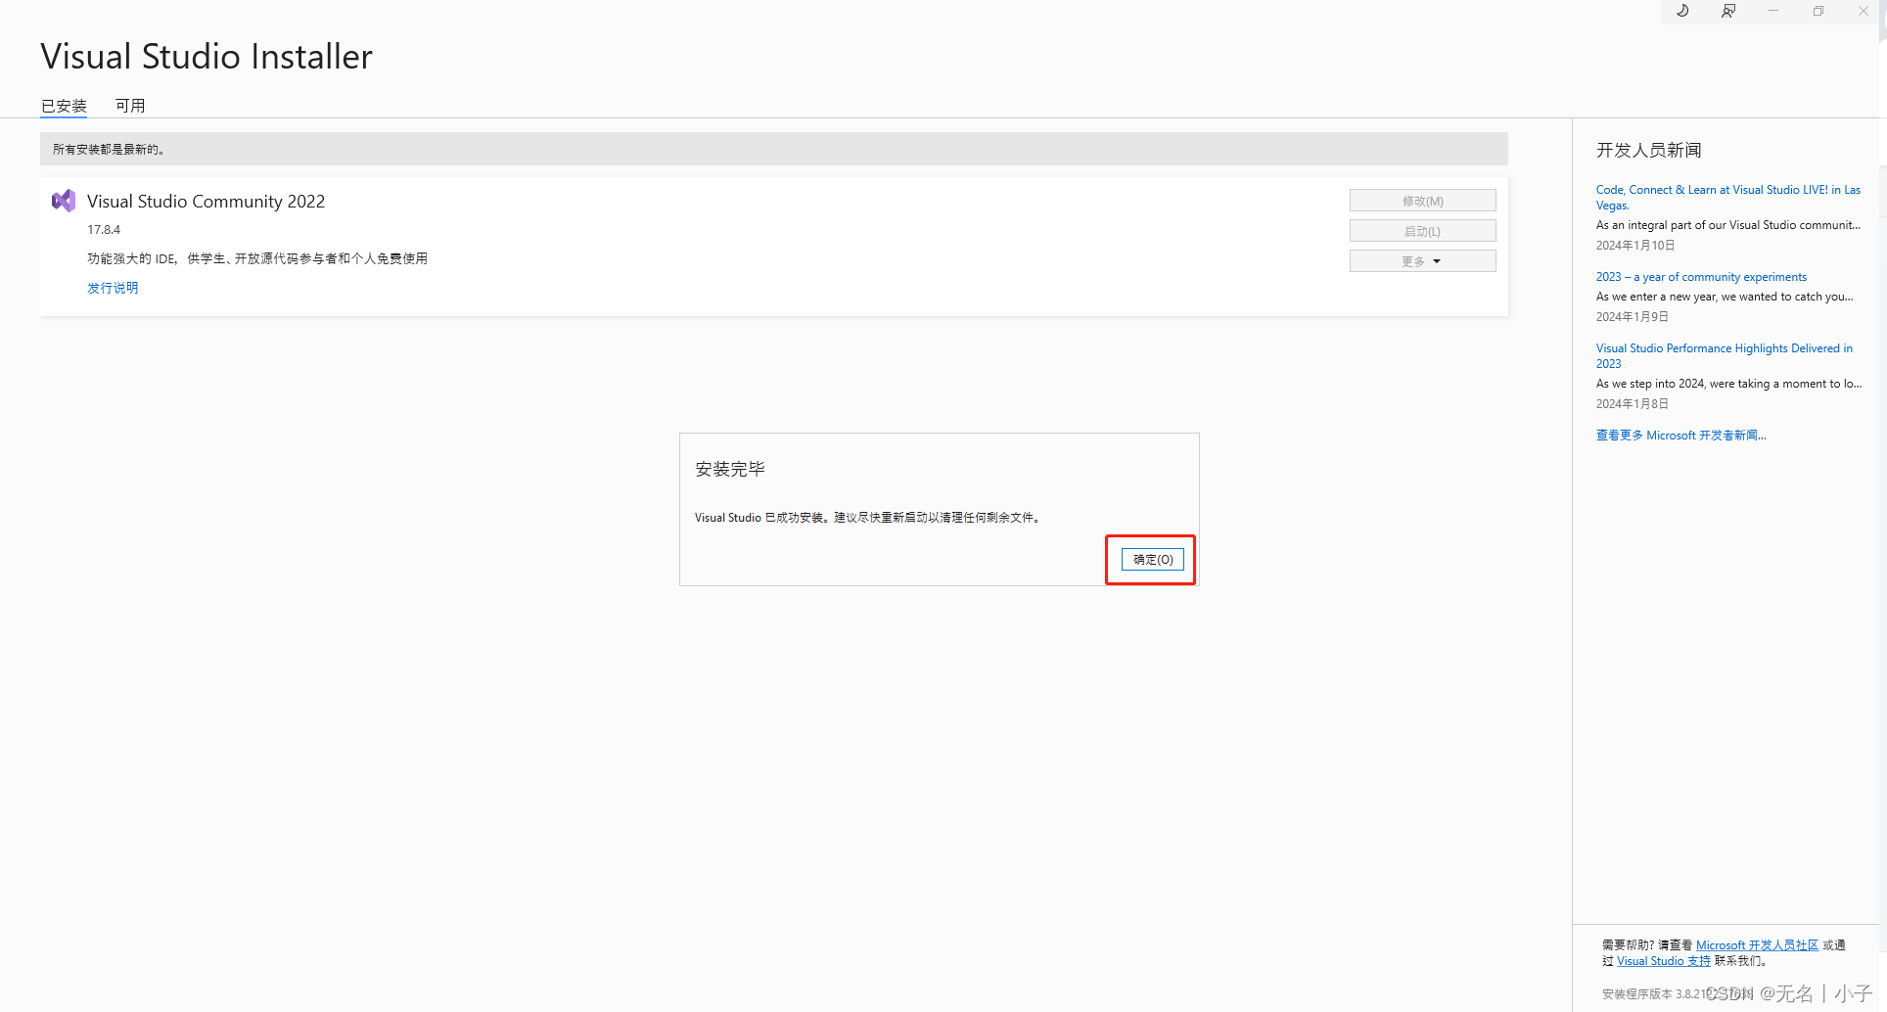Click the 确定(O) button in the dialog
The width and height of the screenshot is (1887, 1012).
(1152, 560)
